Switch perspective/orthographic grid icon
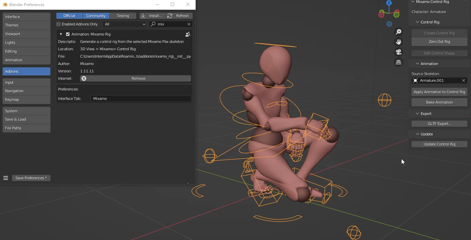The height and width of the screenshot is (240, 471). pyautogui.click(x=399, y=62)
